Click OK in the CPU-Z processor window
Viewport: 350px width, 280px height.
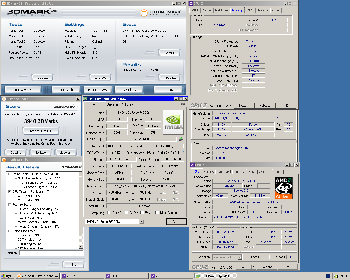(287, 267)
